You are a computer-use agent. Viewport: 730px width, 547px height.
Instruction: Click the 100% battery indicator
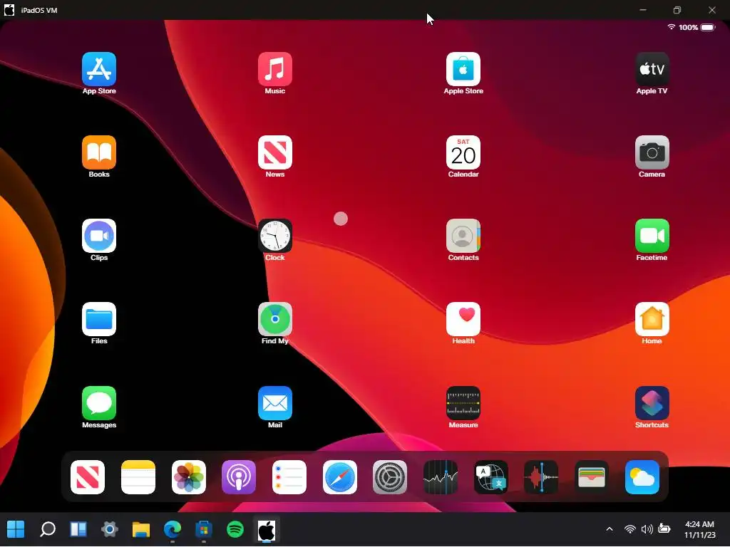click(x=697, y=28)
